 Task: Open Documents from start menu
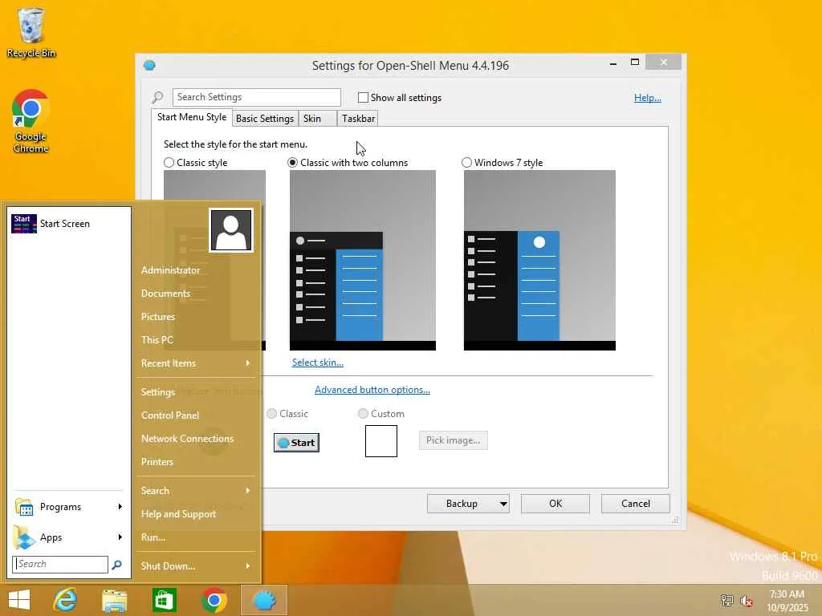click(165, 294)
